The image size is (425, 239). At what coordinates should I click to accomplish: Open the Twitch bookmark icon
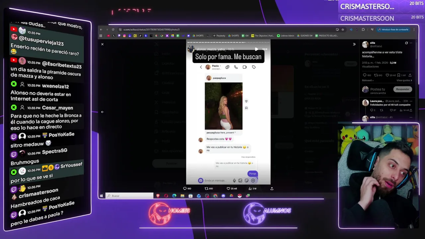[x=119, y=36]
